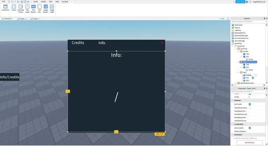Image resolution: width=268 pixels, height=150 pixels.
Task: Expand the OpenButtonFrame node arrow
Action: [235, 83]
